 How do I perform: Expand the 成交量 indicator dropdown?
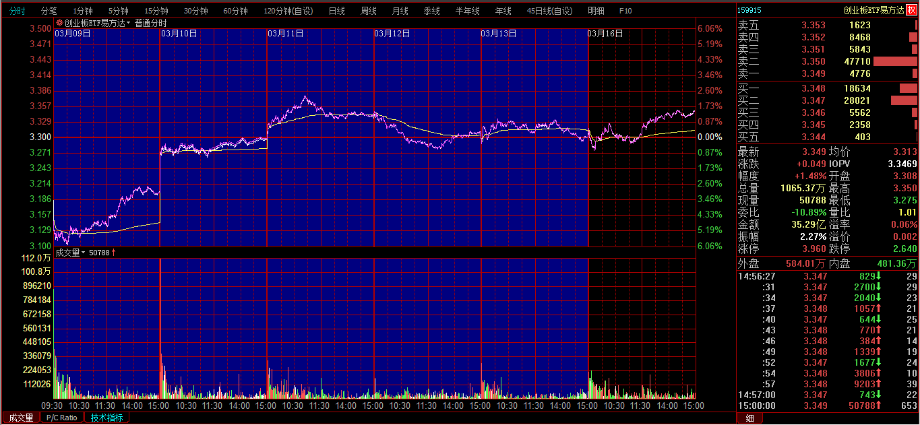(x=84, y=253)
